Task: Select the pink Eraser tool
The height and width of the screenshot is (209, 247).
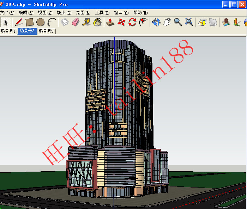Action: pyautogui.click(x=76, y=22)
